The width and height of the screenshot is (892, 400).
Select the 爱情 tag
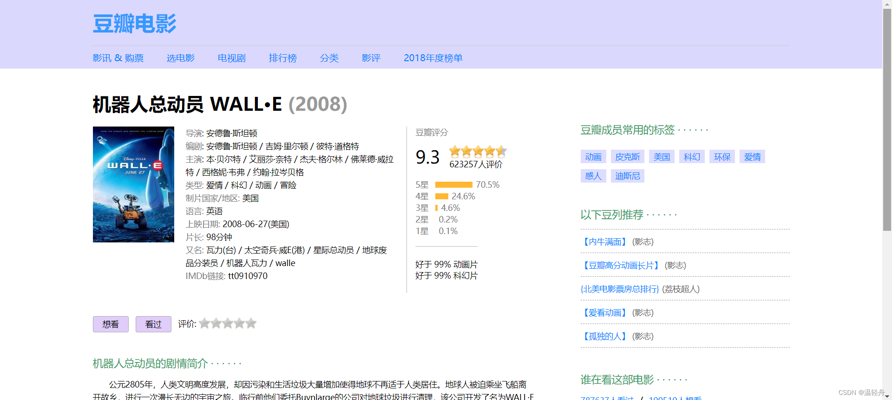(753, 157)
